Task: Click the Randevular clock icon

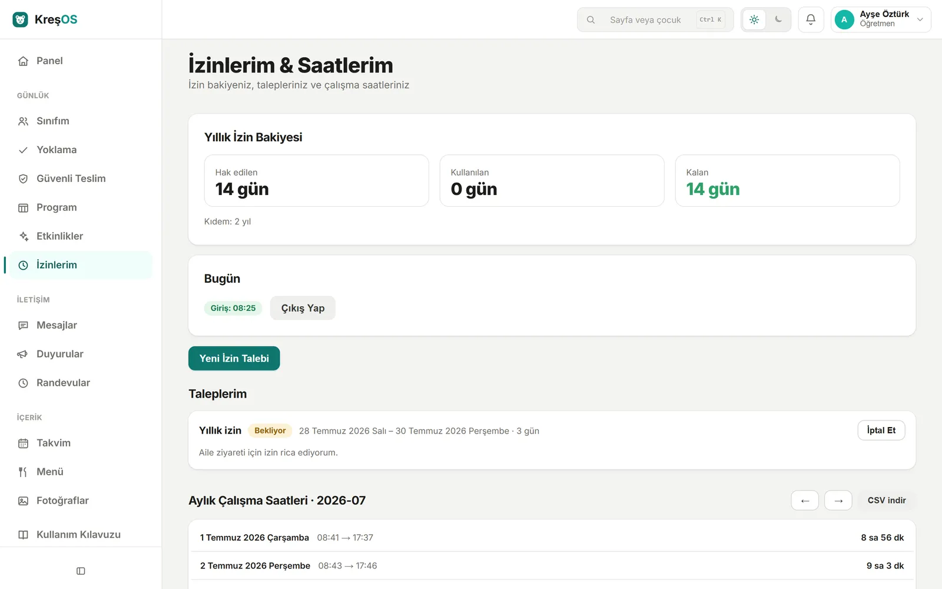Action: click(x=23, y=383)
